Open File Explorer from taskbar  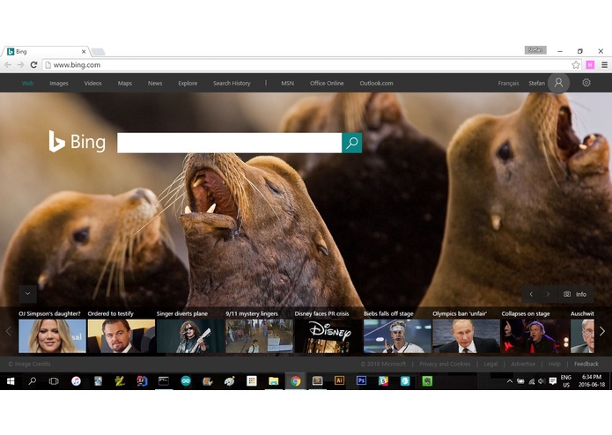coord(273,381)
